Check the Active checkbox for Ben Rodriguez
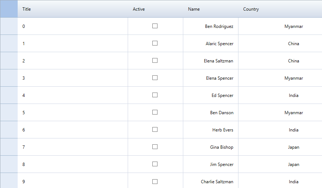The height and width of the screenshot is (188, 322). (x=155, y=26)
